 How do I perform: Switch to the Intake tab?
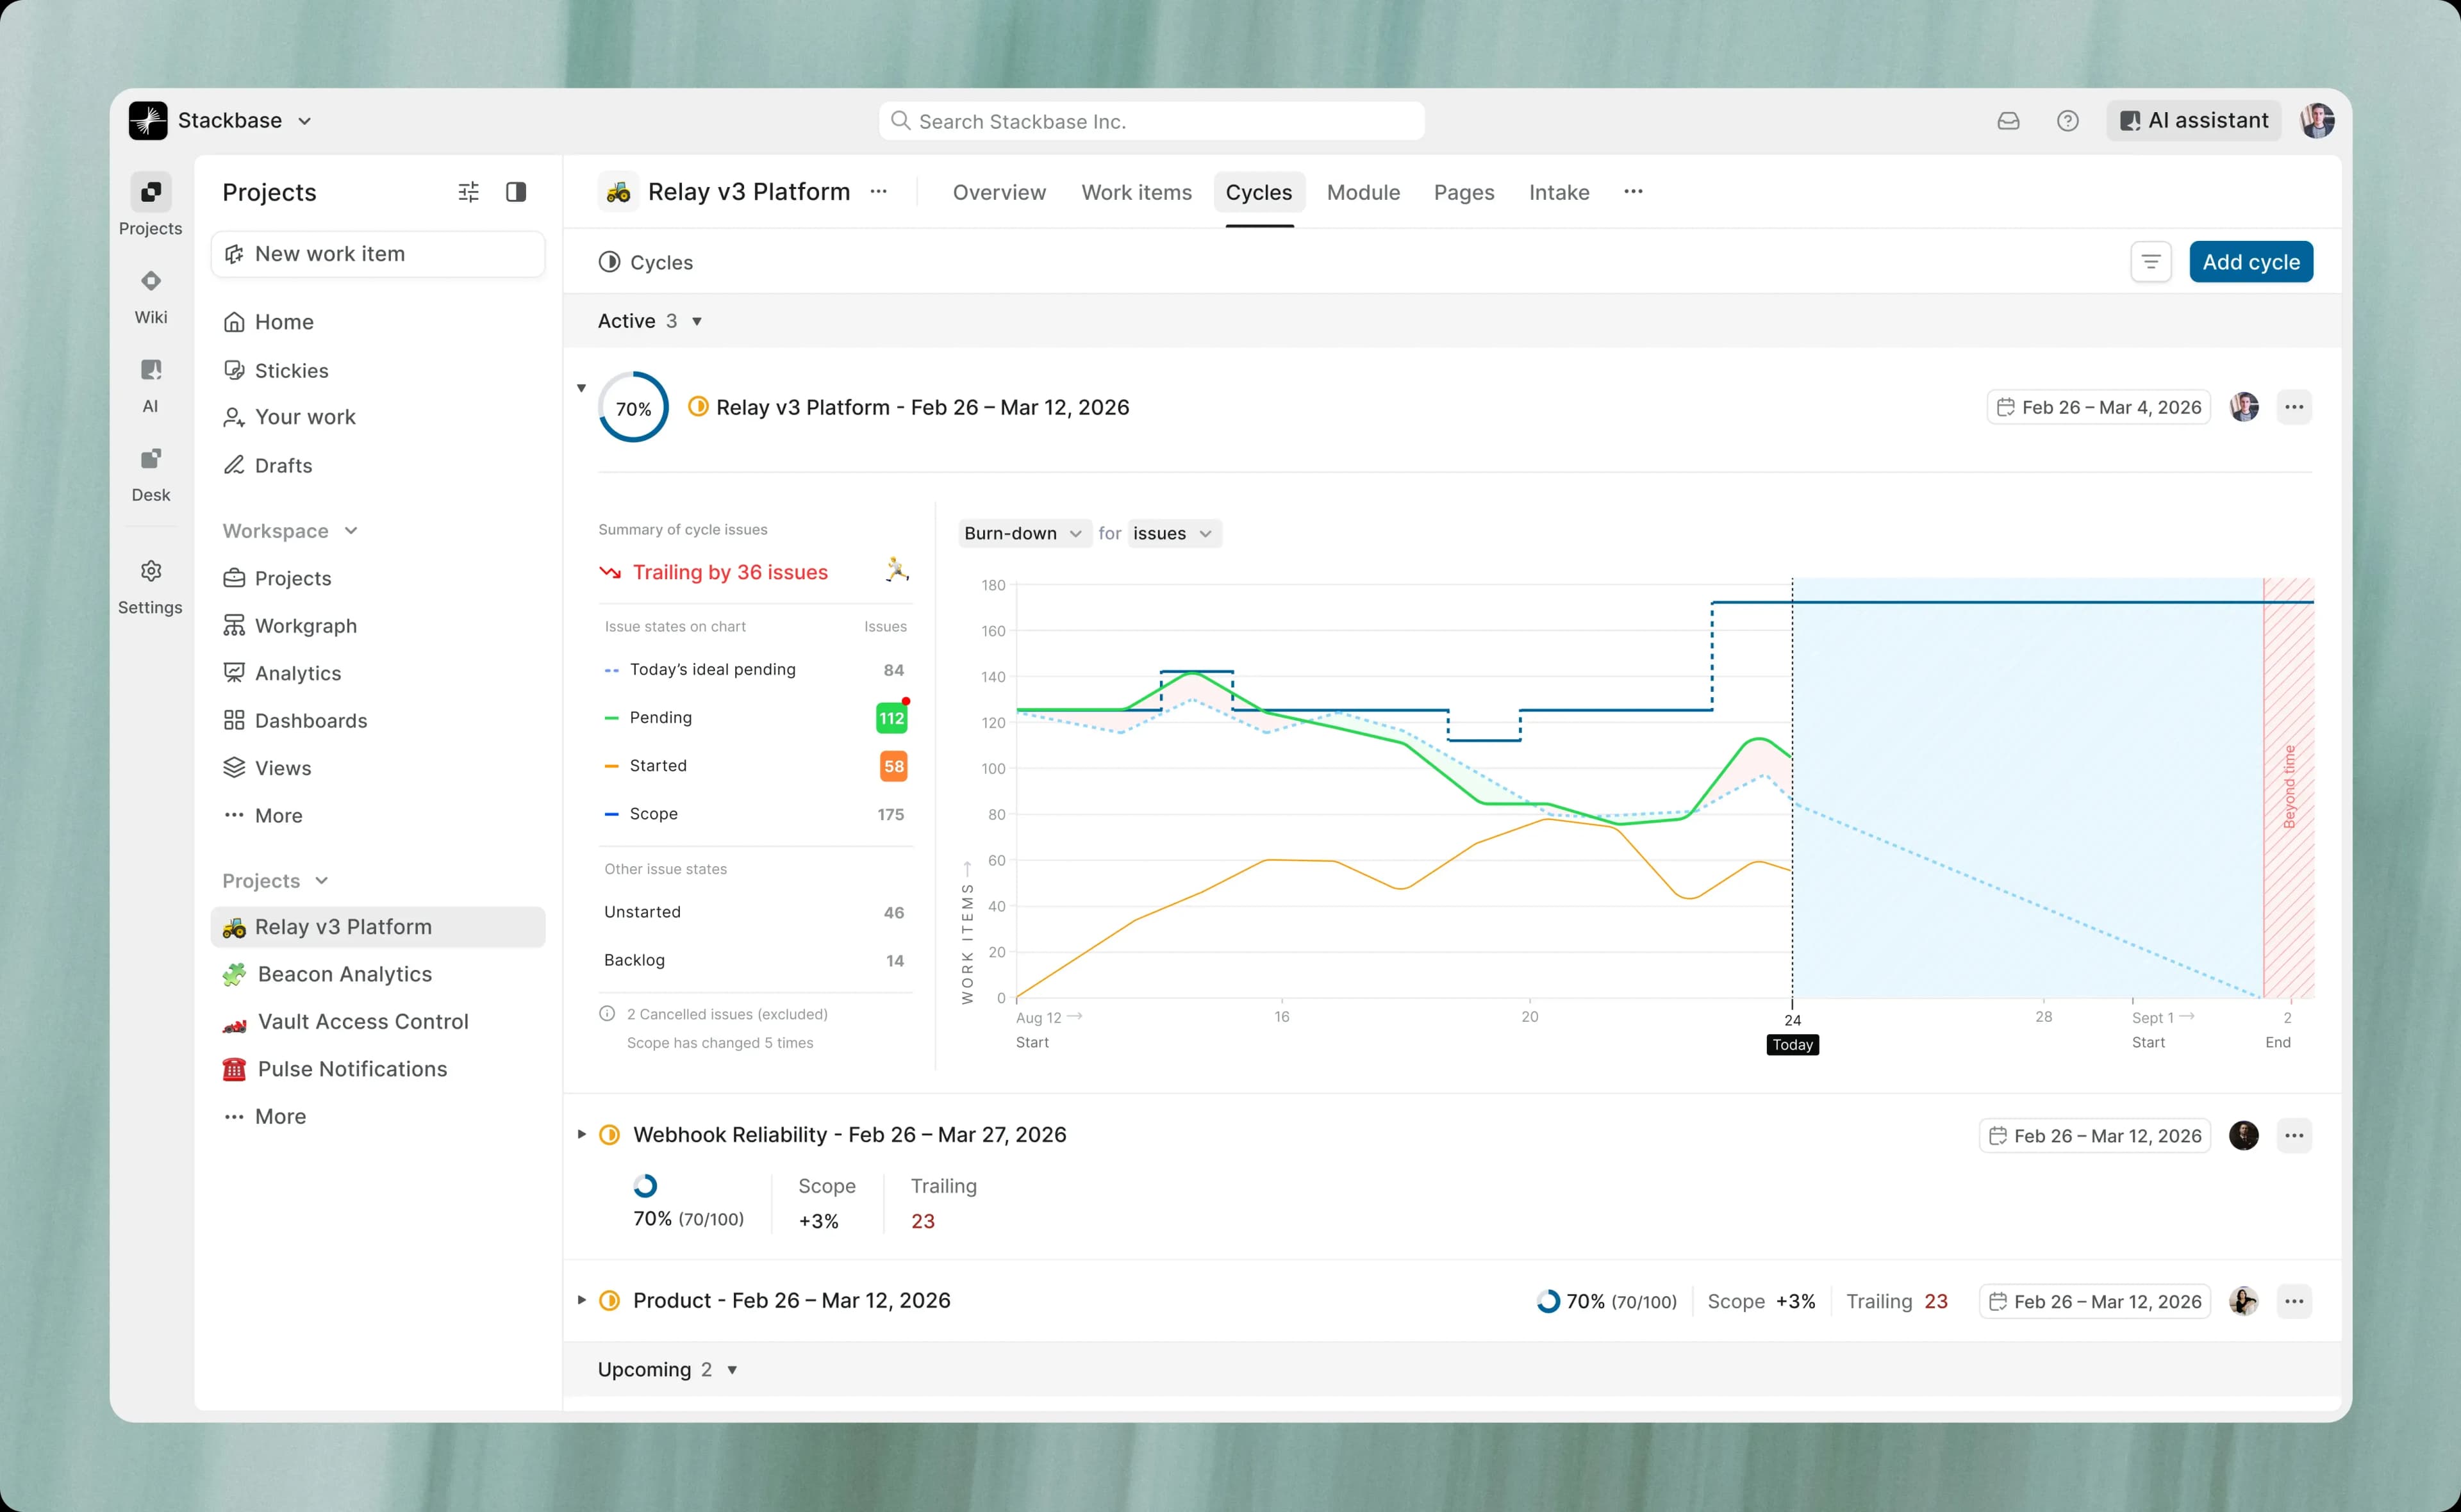click(1559, 192)
